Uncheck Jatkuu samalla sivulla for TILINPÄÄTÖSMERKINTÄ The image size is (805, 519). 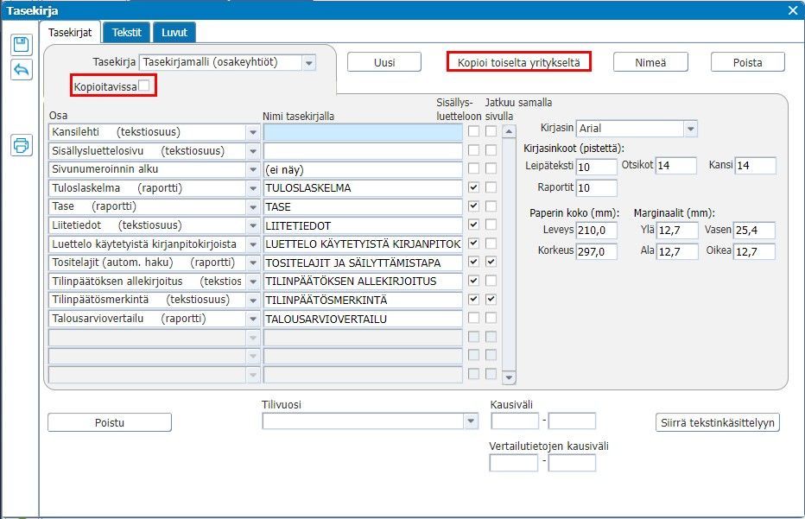(x=491, y=300)
